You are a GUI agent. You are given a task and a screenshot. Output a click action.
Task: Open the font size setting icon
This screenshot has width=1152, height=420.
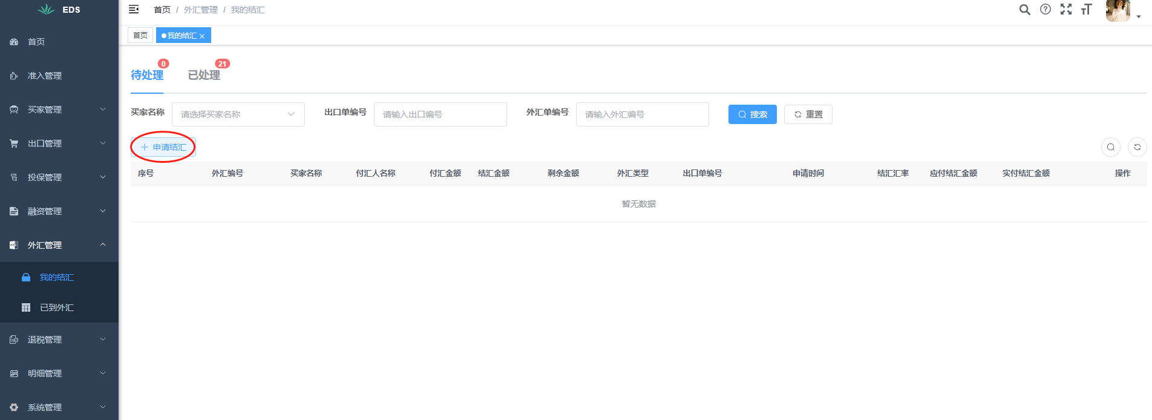coord(1087,9)
